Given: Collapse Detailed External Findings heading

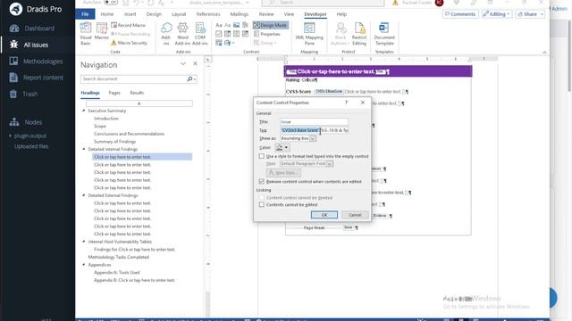Looking at the screenshot, I should click(84, 195).
